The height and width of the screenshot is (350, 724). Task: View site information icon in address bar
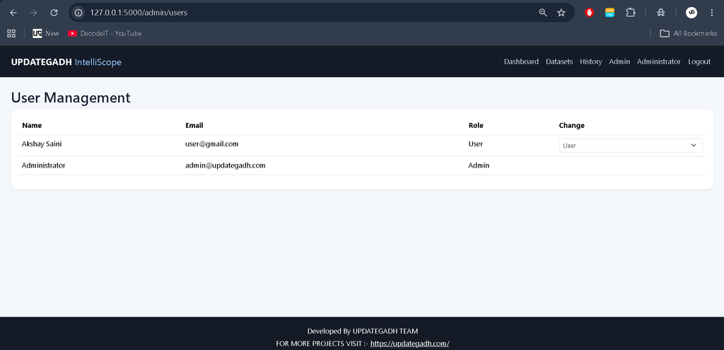(x=78, y=13)
